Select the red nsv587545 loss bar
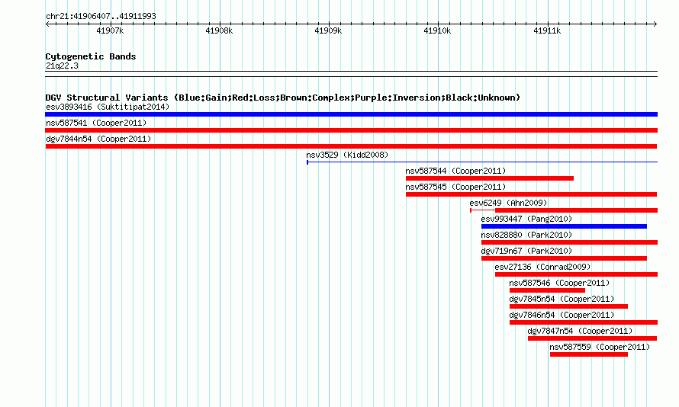679x407 pixels. [x=531, y=194]
